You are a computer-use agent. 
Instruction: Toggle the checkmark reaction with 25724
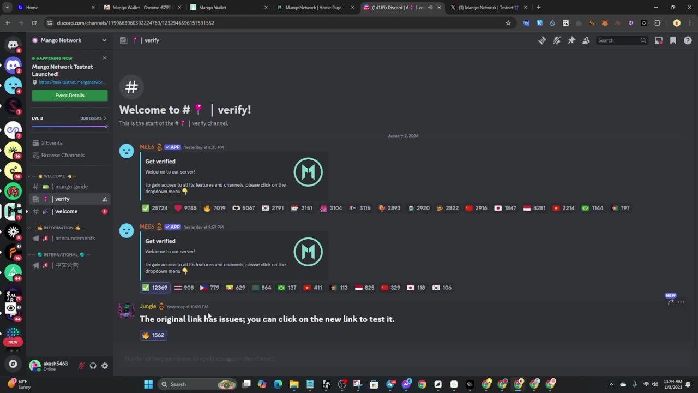point(155,208)
